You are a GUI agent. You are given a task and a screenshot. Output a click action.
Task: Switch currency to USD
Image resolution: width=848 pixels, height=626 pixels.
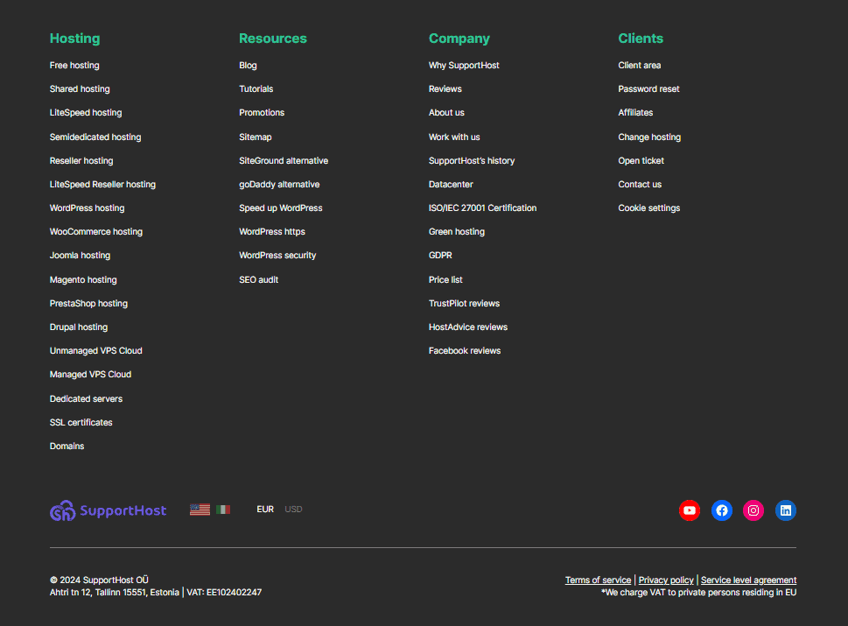click(x=293, y=509)
